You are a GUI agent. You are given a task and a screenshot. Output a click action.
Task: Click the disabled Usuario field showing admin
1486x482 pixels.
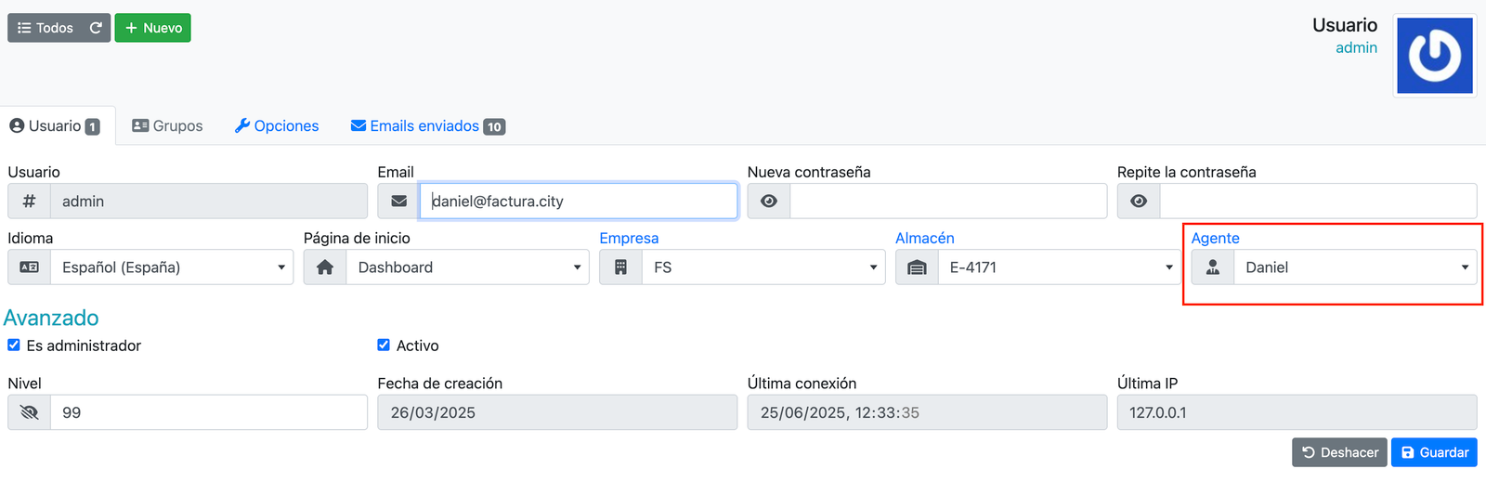coord(209,202)
